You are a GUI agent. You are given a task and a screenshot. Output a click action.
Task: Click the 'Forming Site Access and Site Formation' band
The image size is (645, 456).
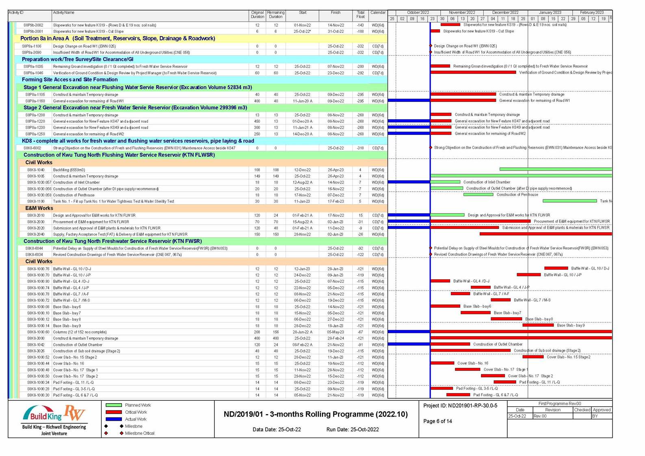click(201, 80)
